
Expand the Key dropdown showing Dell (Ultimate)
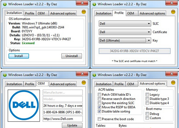click(125, 40)
